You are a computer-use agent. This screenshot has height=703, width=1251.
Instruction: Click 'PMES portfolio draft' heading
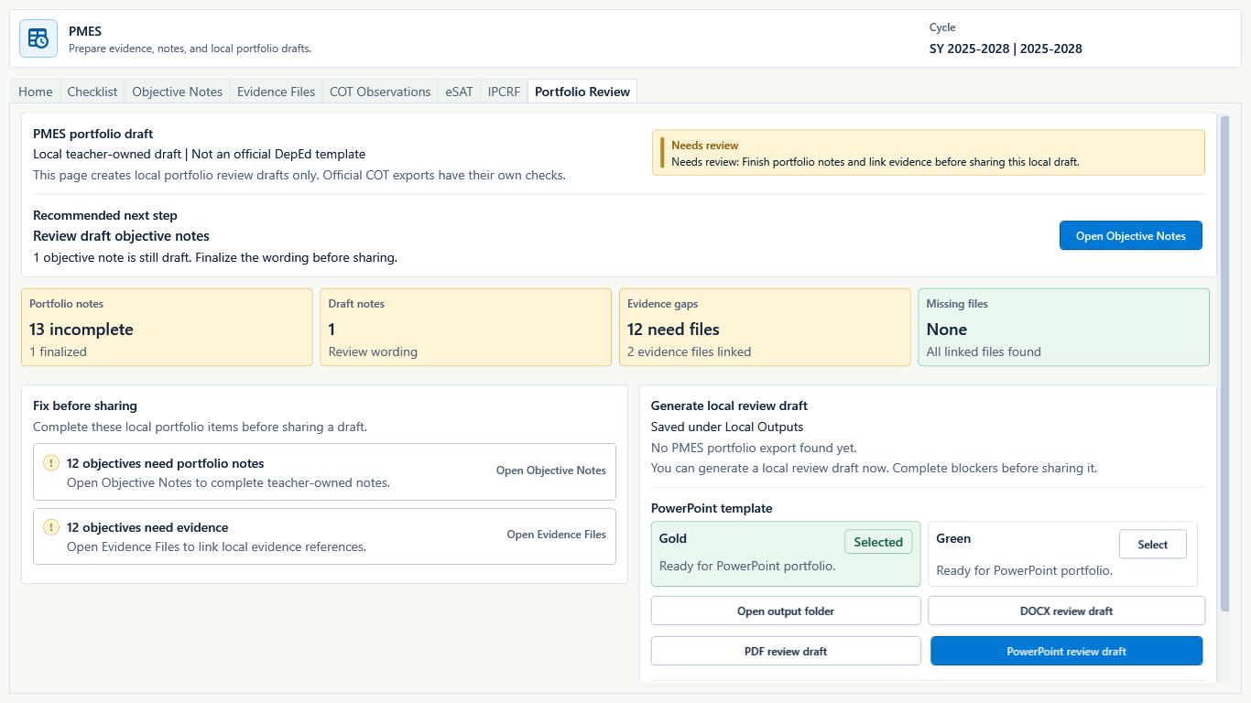tap(92, 134)
